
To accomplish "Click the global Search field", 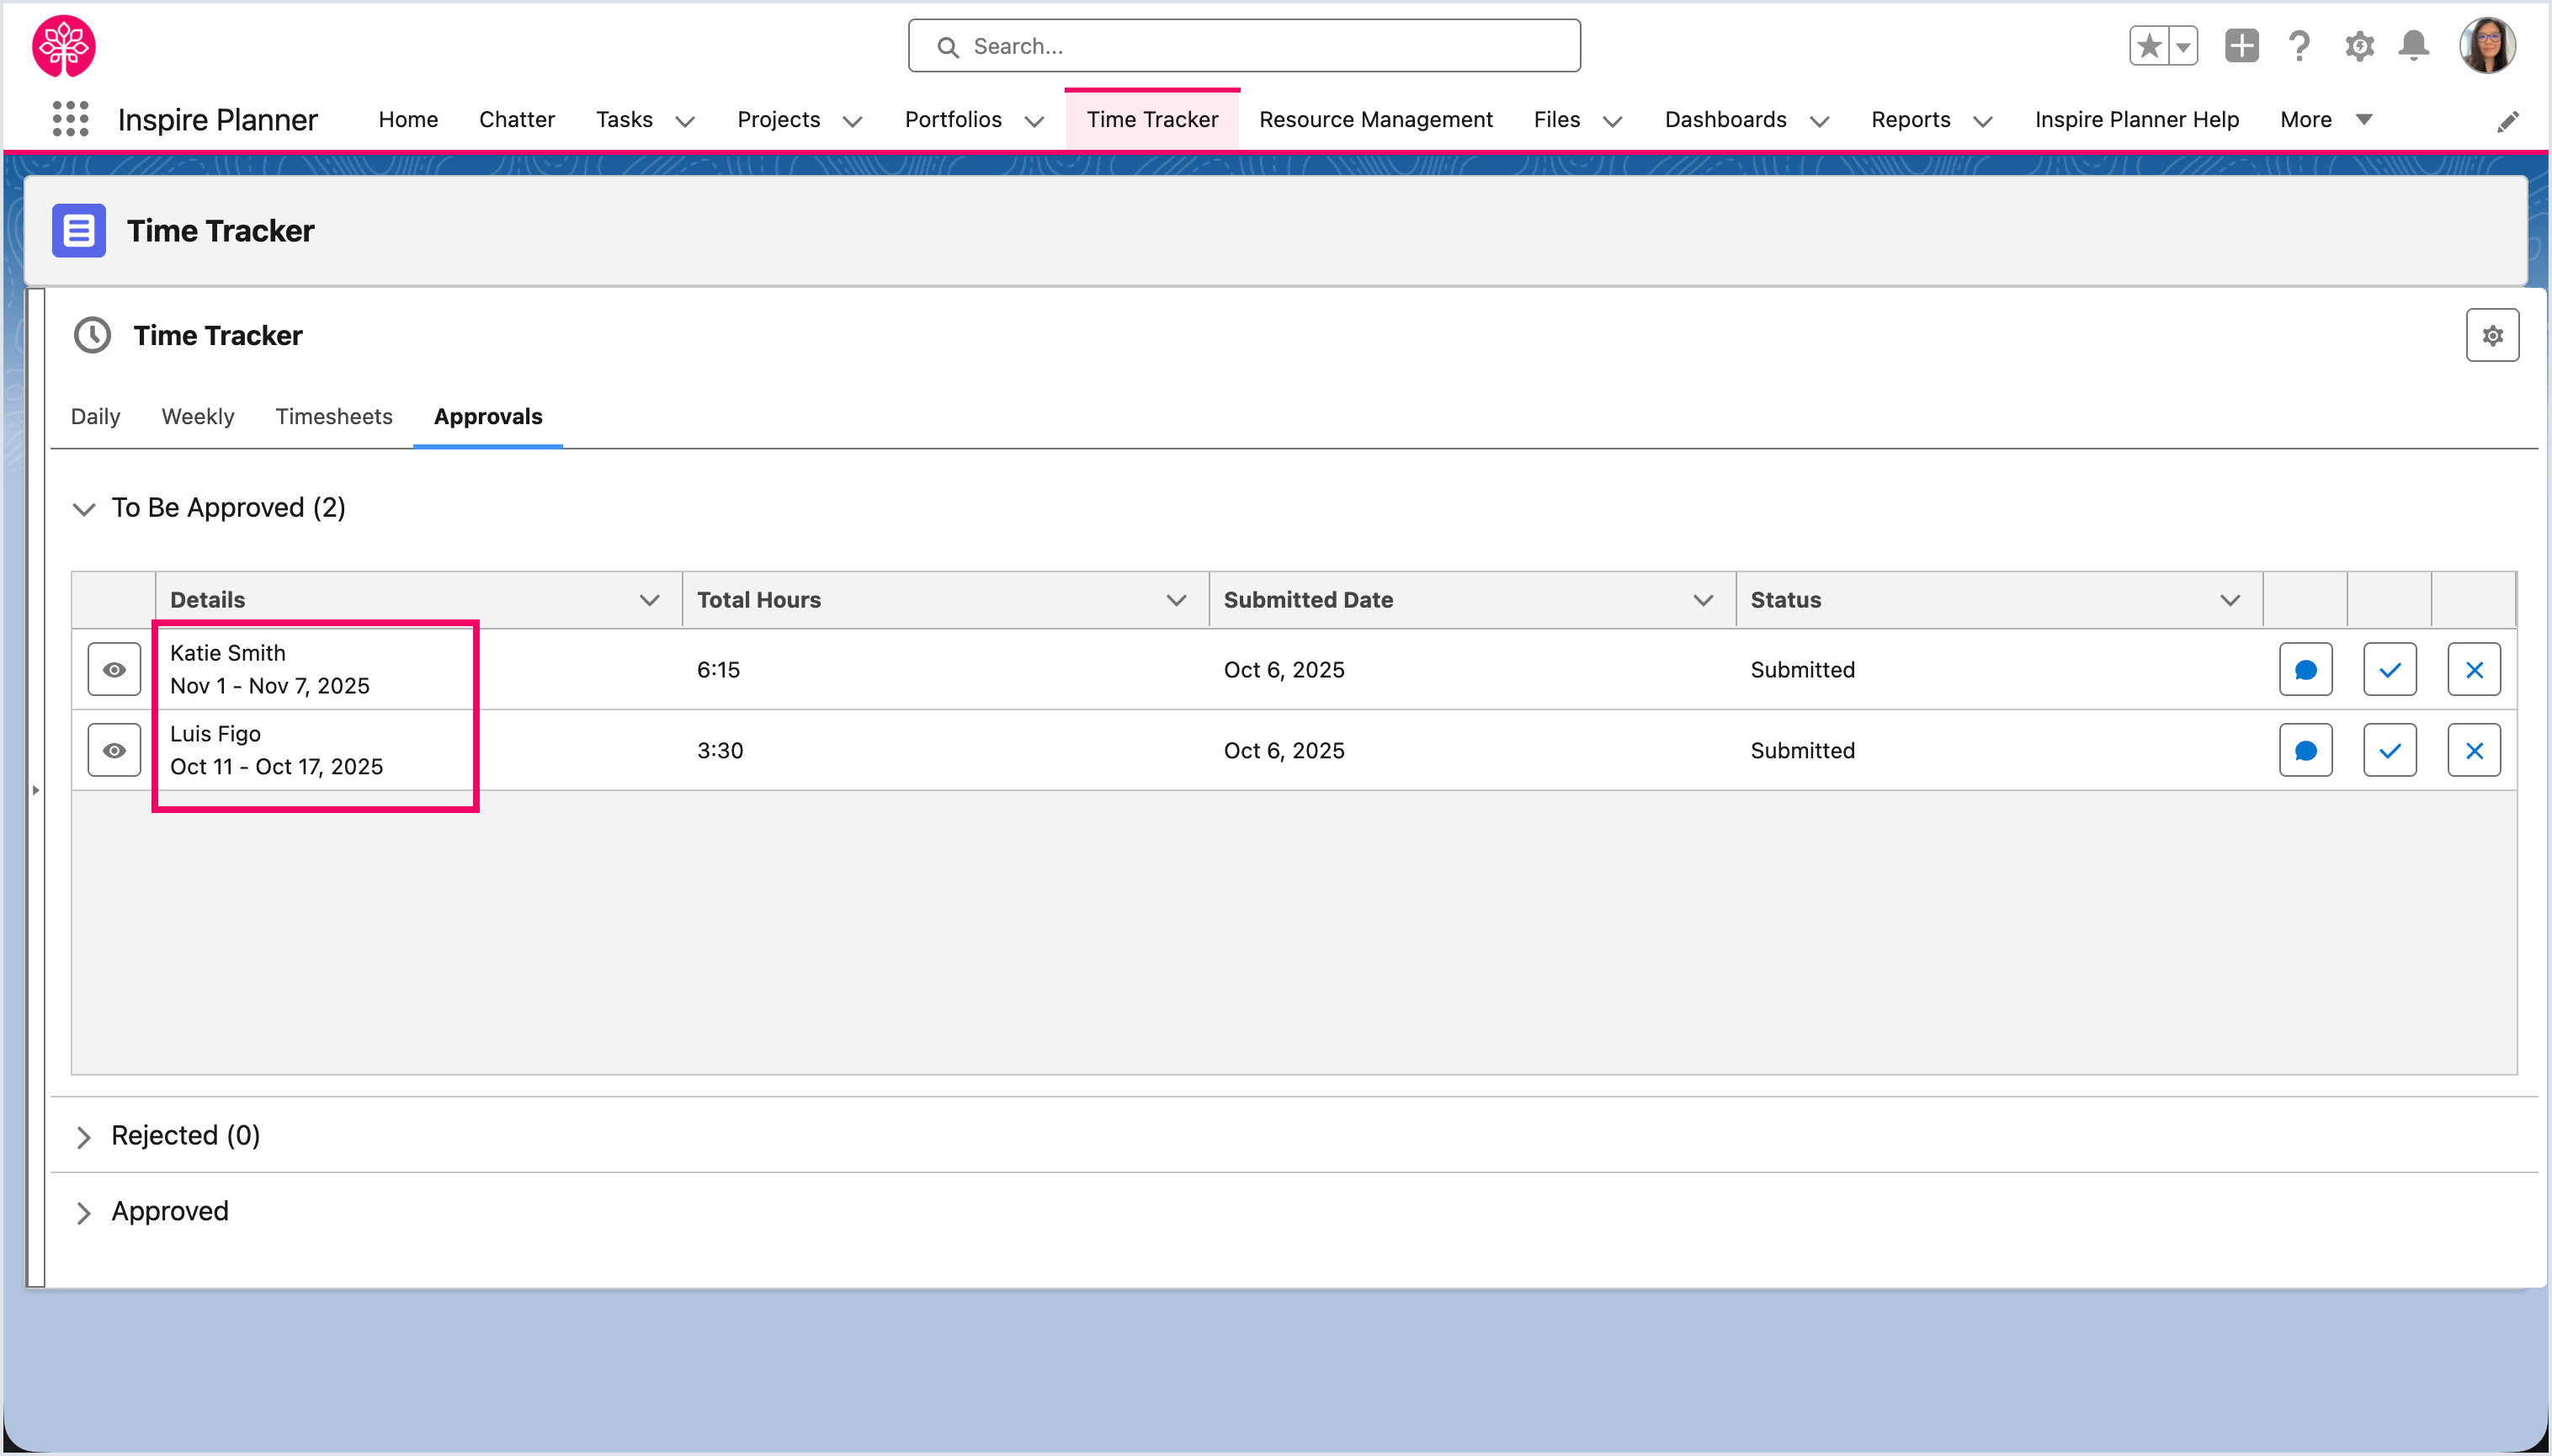I will click(x=1243, y=46).
